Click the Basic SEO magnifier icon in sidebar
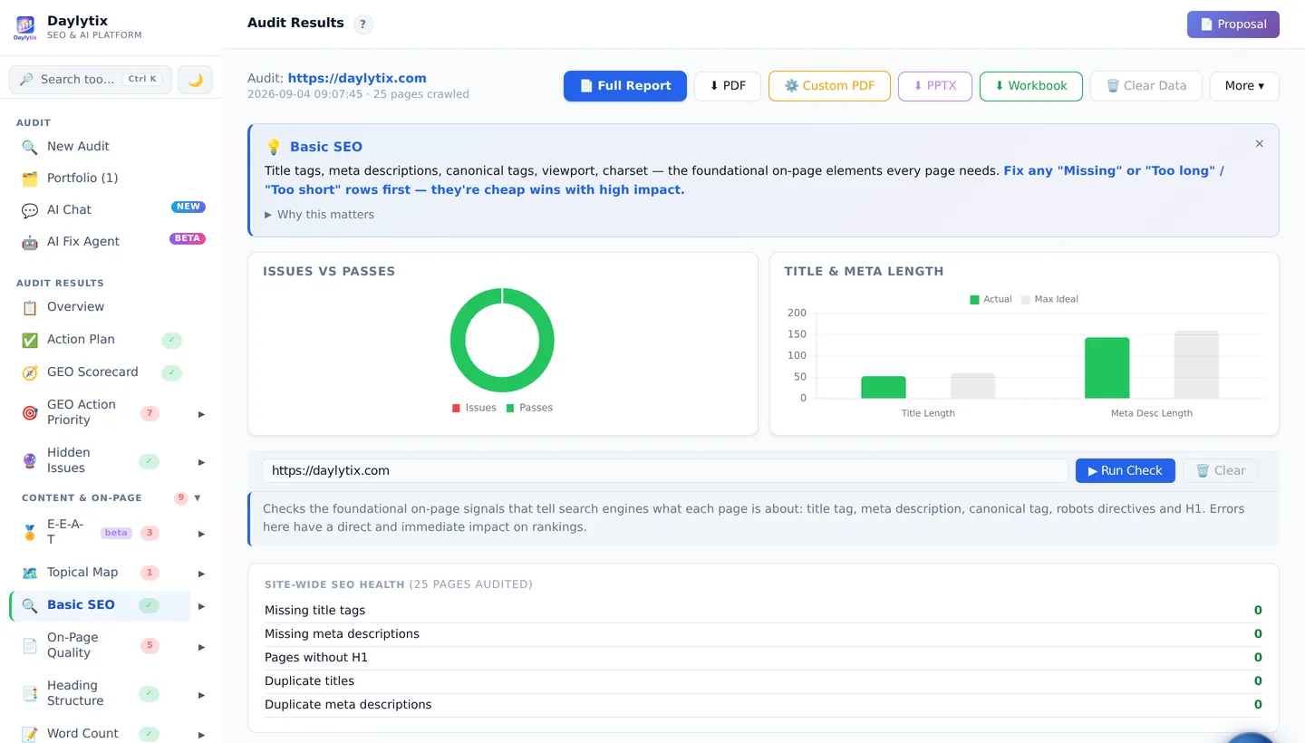The height and width of the screenshot is (743, 1305). point(30,605)
